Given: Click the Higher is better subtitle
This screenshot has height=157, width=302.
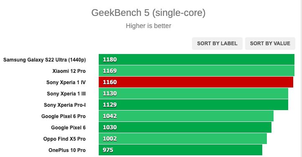Looking at the screenshot, I should 148,26.
